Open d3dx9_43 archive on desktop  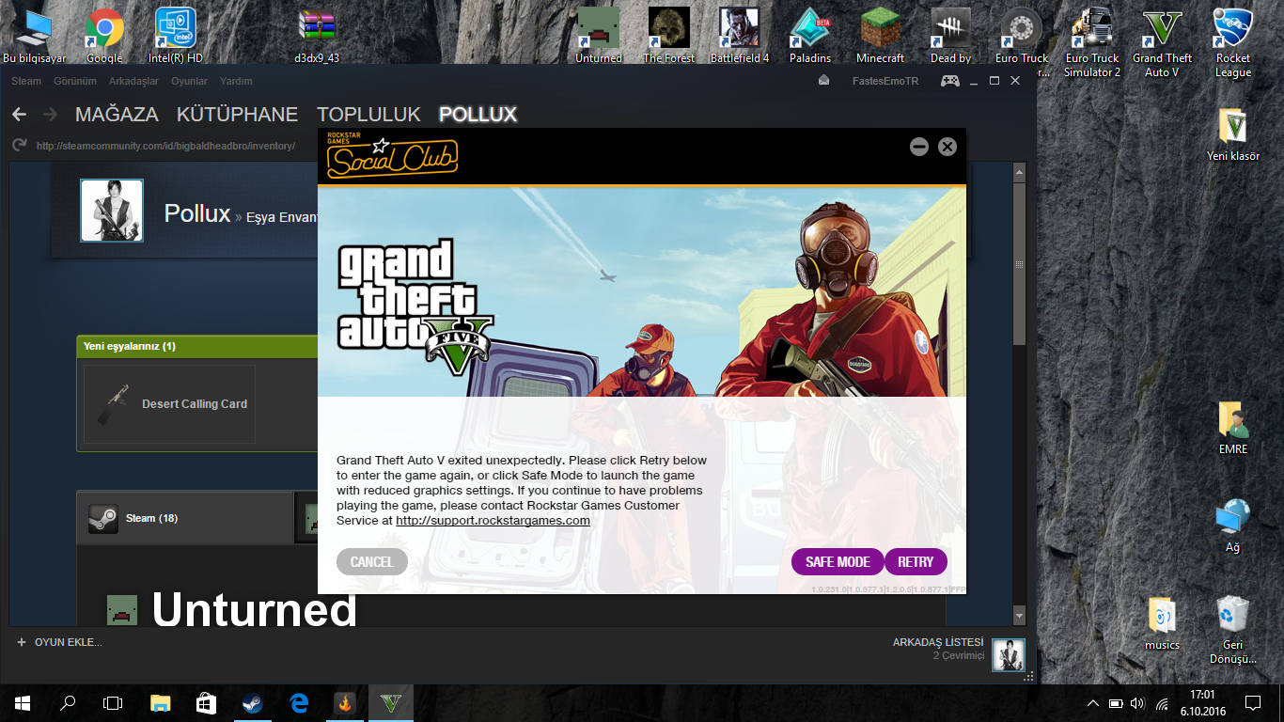pos(317,35)
